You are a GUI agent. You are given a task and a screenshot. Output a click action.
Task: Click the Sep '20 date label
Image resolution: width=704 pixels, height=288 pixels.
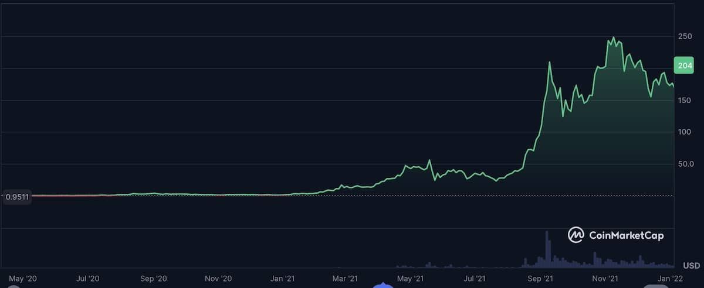(154, 279)
